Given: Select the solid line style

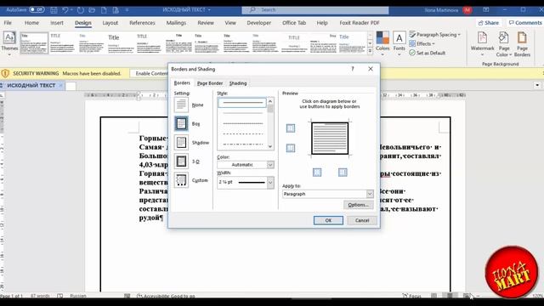Looking at the screenshot, I should coord(242,103).
